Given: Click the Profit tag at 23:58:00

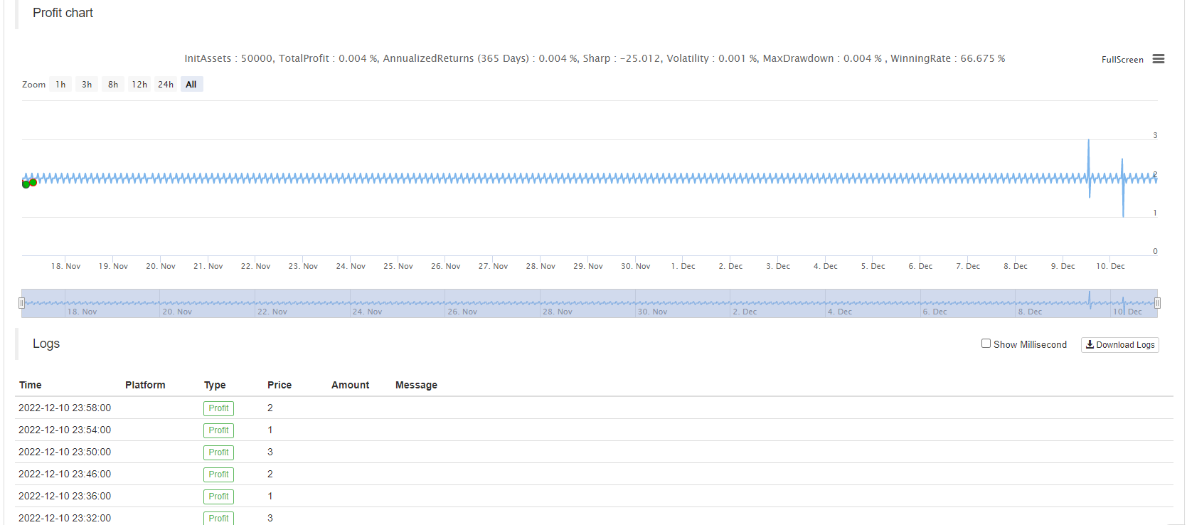Looking at the screenshot, I should click(218, 408).
